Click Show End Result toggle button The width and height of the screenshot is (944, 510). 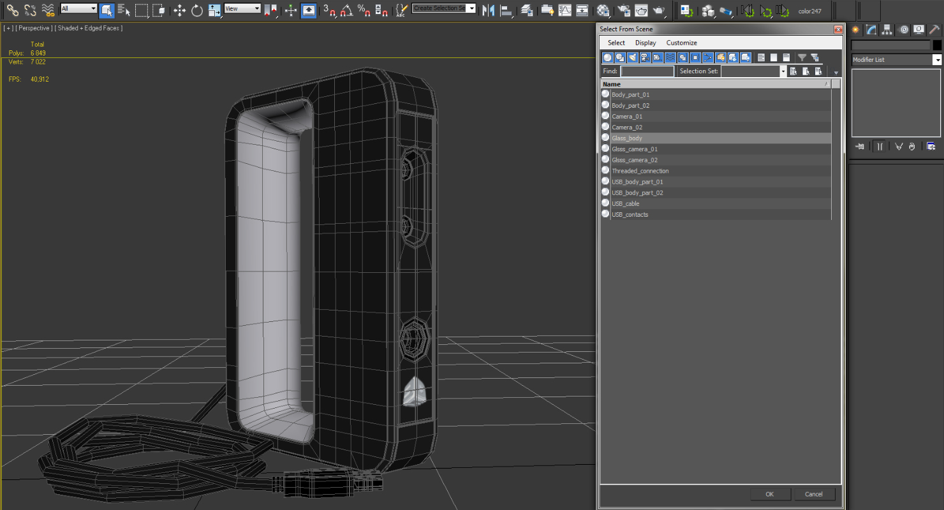click(x=880, y=147)
